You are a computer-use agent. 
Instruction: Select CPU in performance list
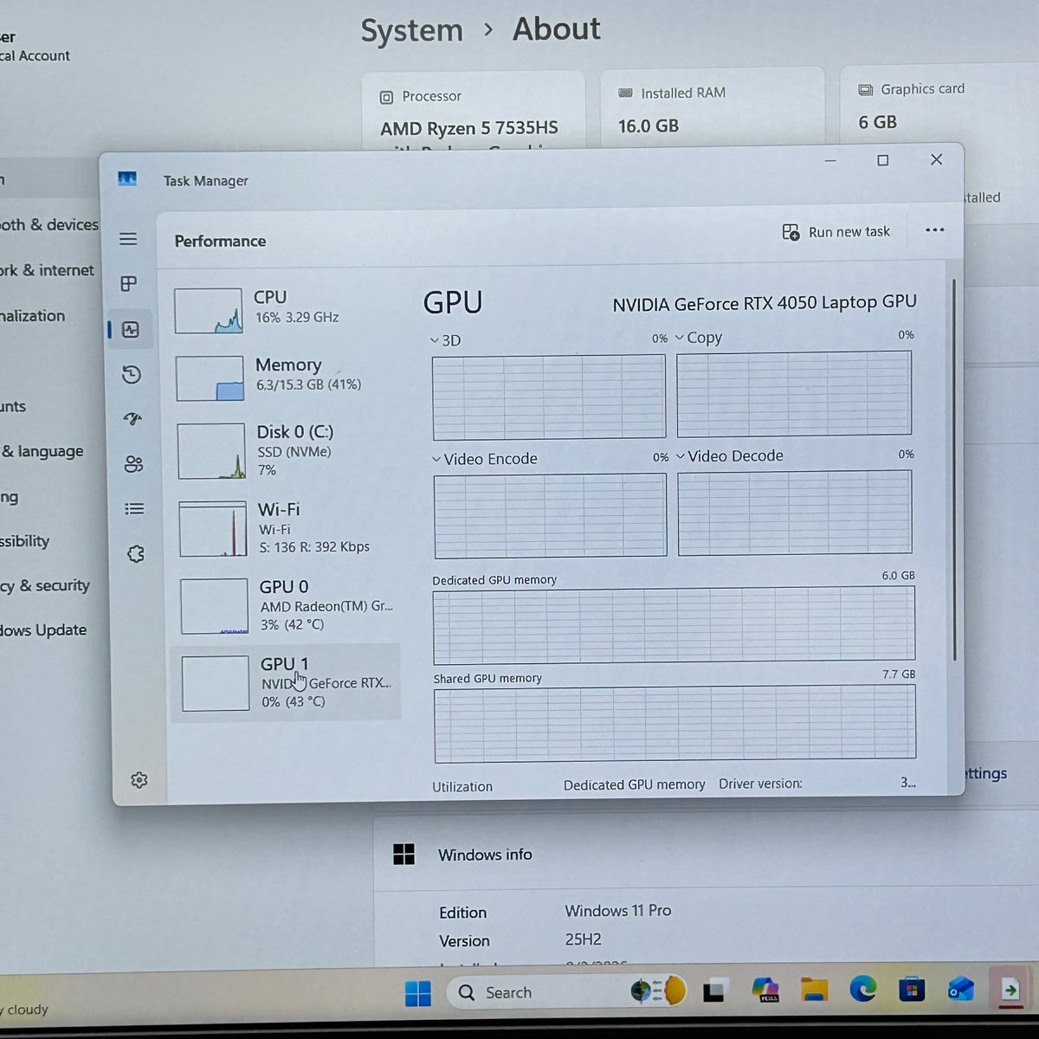tap(286, 310)
